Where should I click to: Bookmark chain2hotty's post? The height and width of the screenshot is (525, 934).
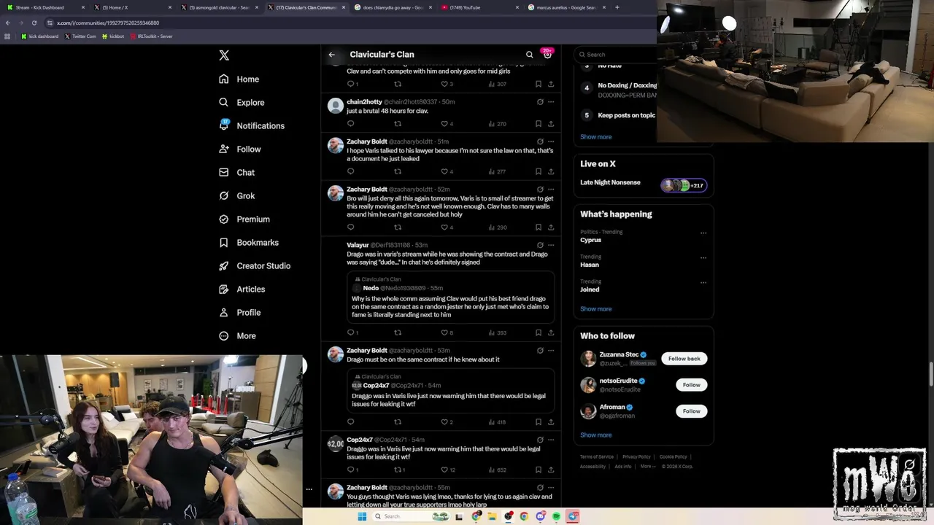click(x=539, y=124)
